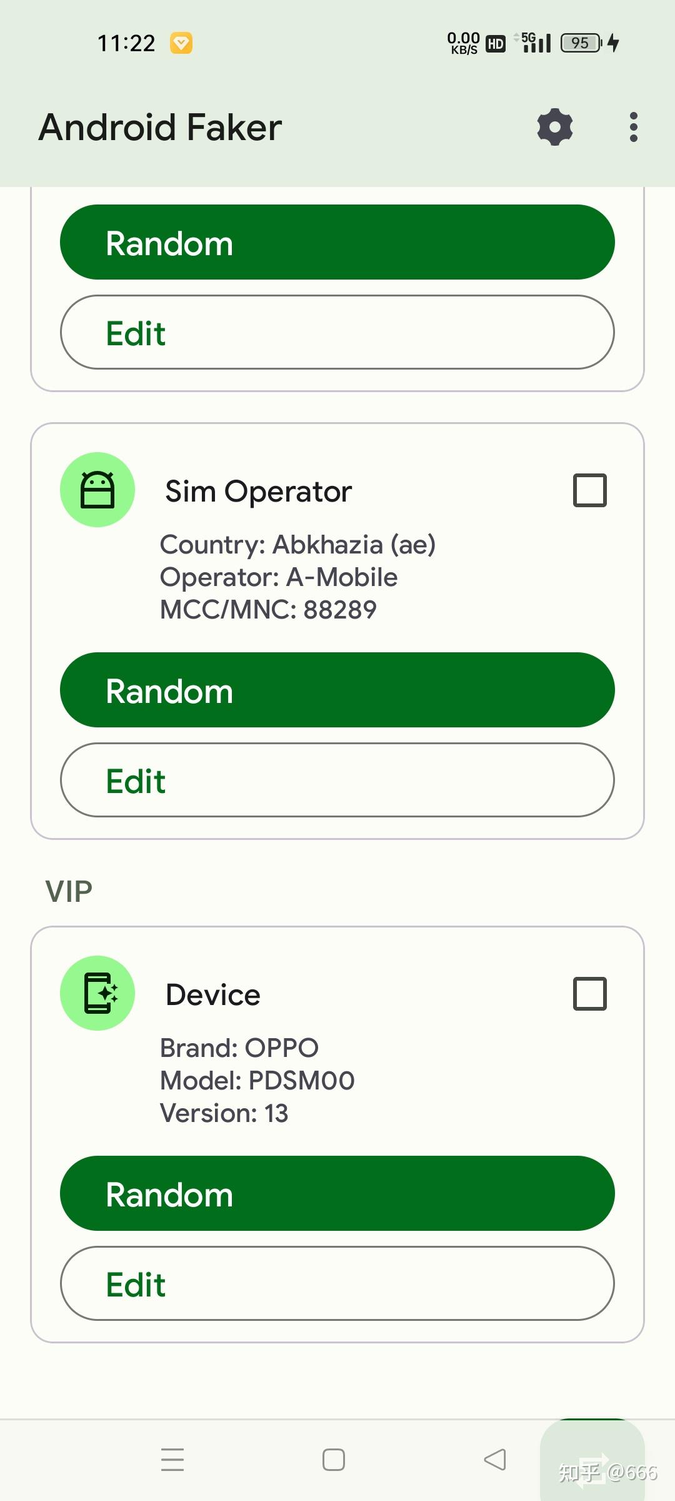Tap the recent apps navigation icon
Viewport: 675px width, 1501px height.
click(x=172, y=1459)
